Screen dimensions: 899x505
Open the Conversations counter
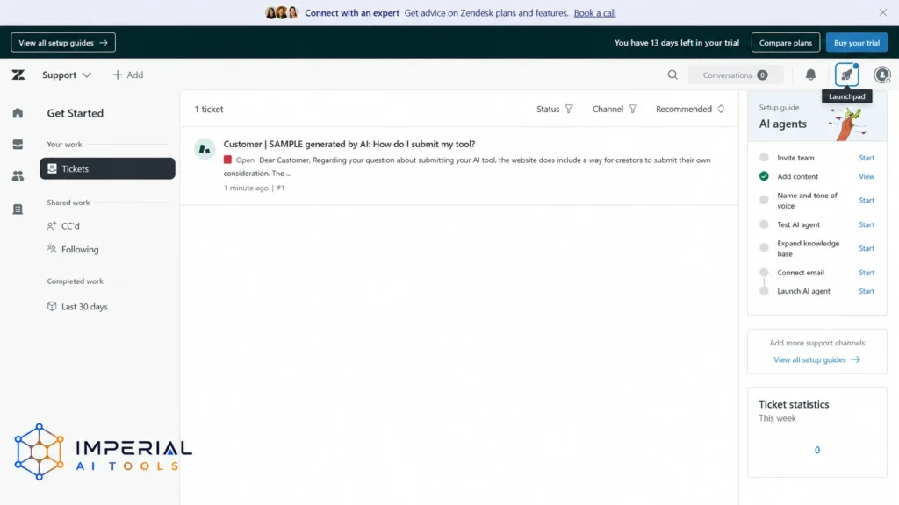[x=735, y=75]
